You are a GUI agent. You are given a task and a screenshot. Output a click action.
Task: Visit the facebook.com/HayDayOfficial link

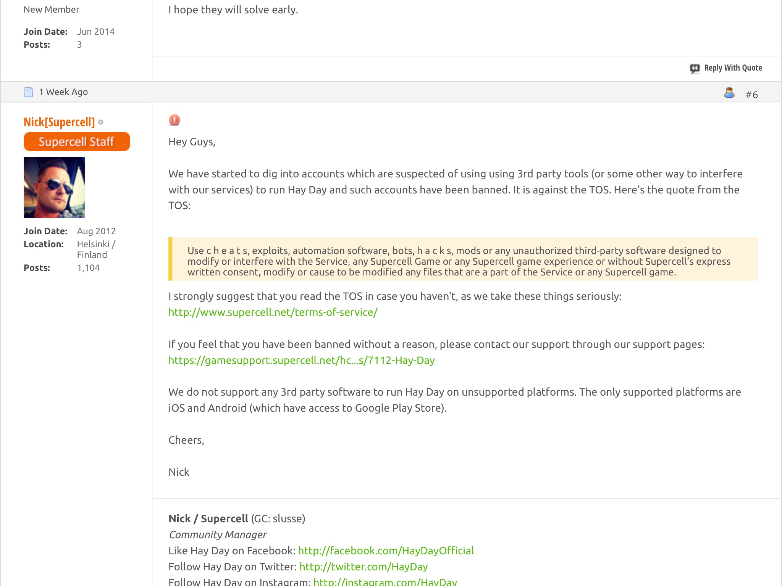pyautogui.click(x=386, y=551)
